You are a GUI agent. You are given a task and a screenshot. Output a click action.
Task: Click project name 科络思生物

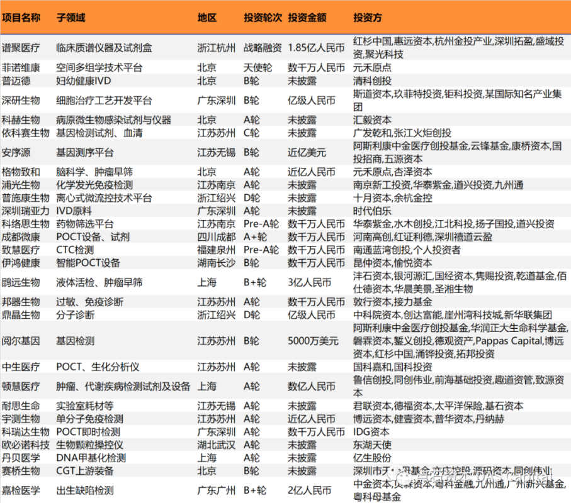coord(25,224)
